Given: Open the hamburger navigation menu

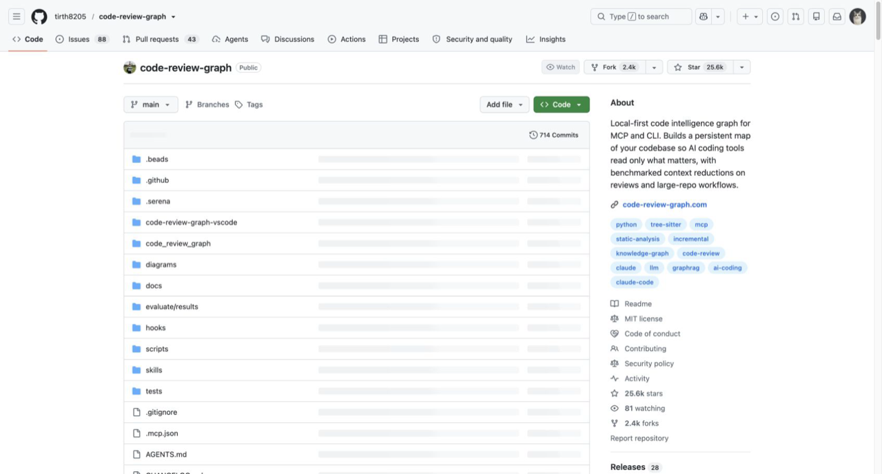Looking at the screenshot, I should pos(17,17).
